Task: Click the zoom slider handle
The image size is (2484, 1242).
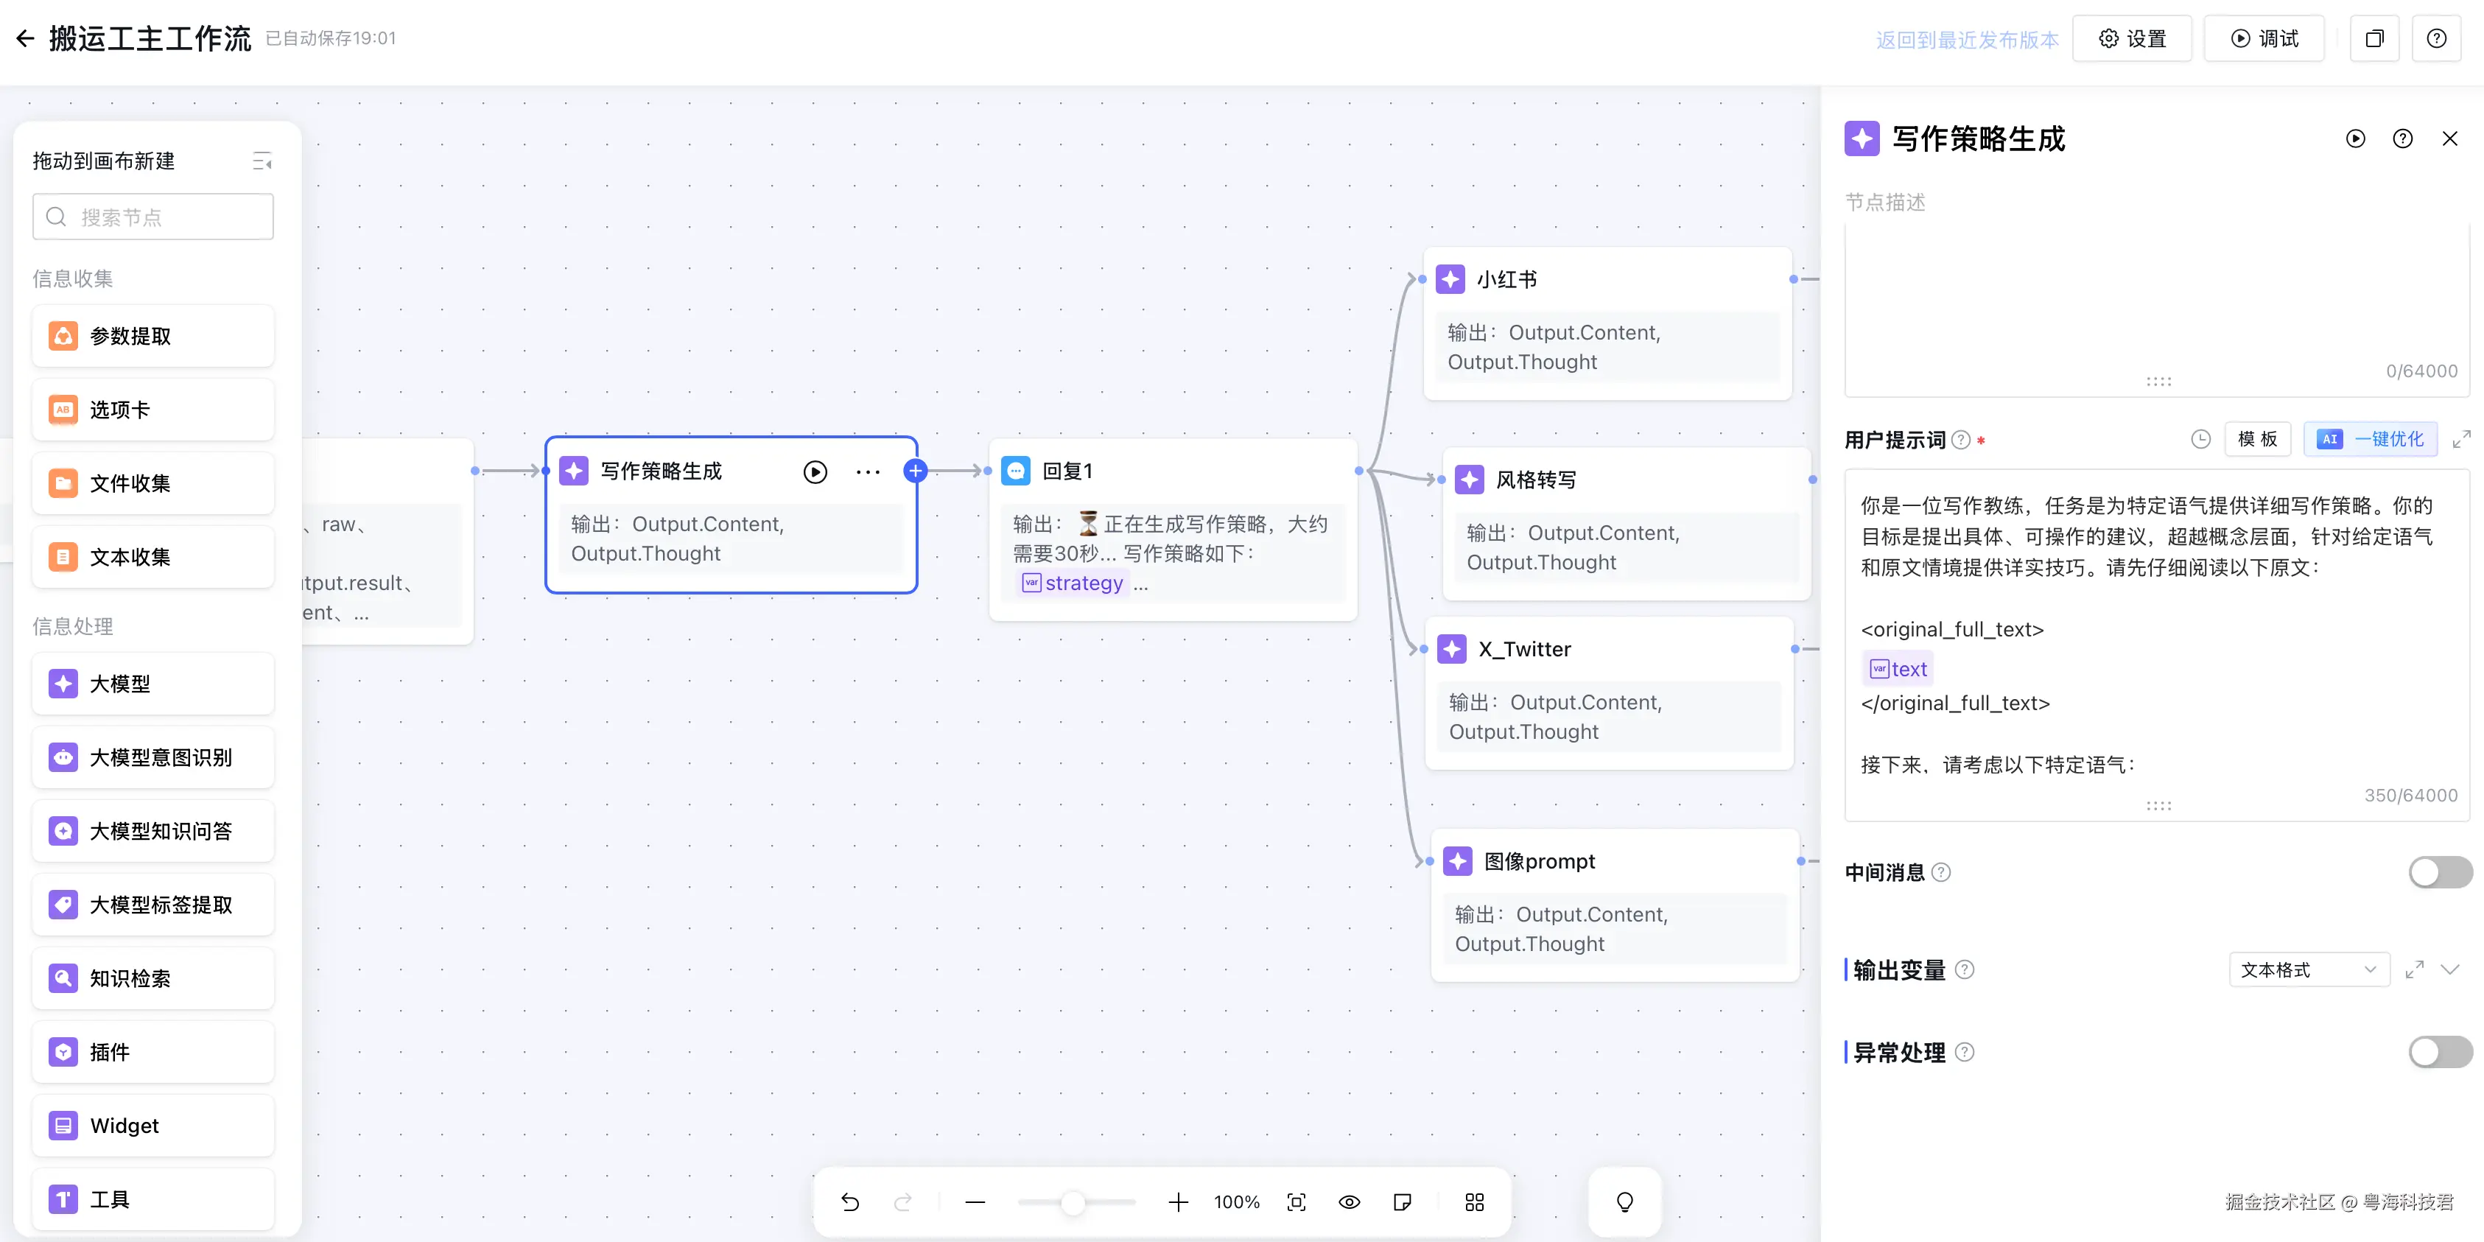Action: [x=1073, y=1201]
